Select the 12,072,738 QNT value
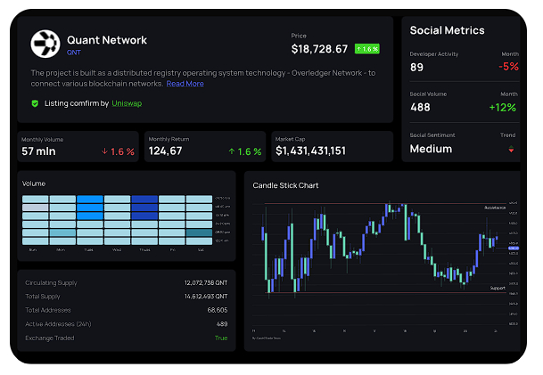Viewport: 543px width, 375px height. pos(206,283)
